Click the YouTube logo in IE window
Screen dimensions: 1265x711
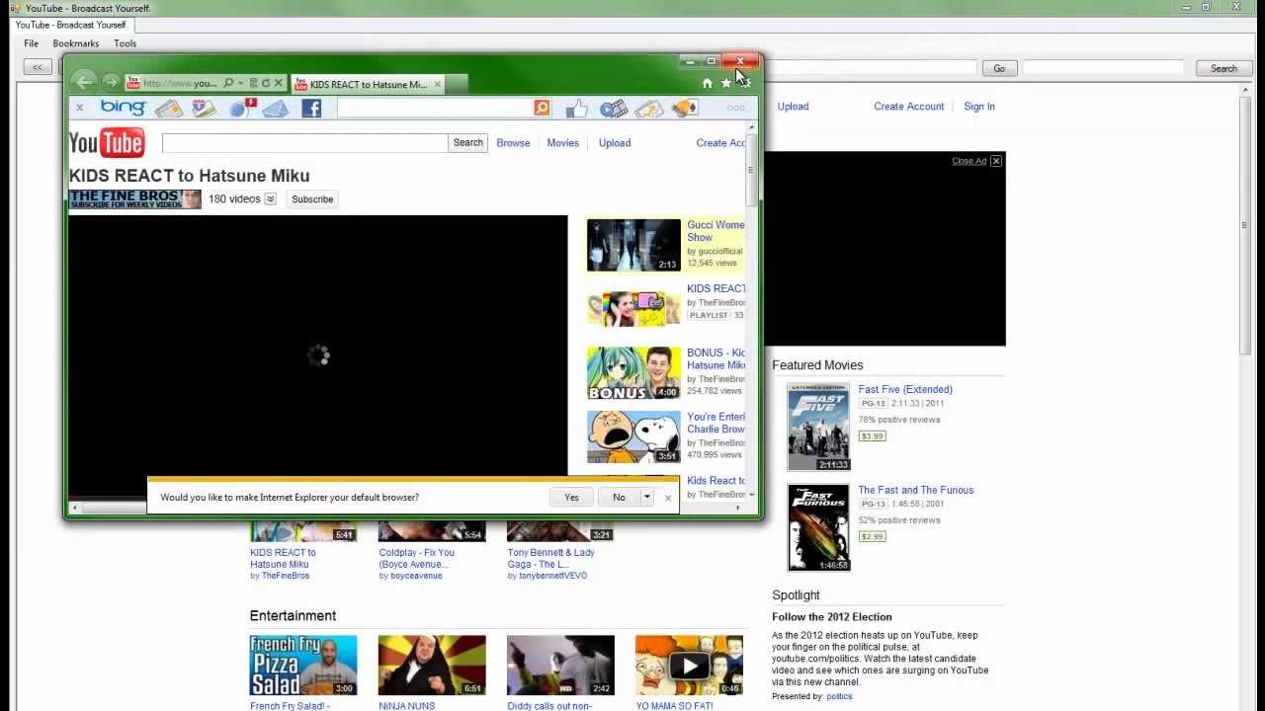pyautogui.click(x=107, y=143)
